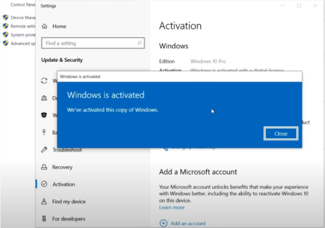Screen dimensions: 325x228
Task: Click the Remote settings shield icon
Action: tap(6, 26)
